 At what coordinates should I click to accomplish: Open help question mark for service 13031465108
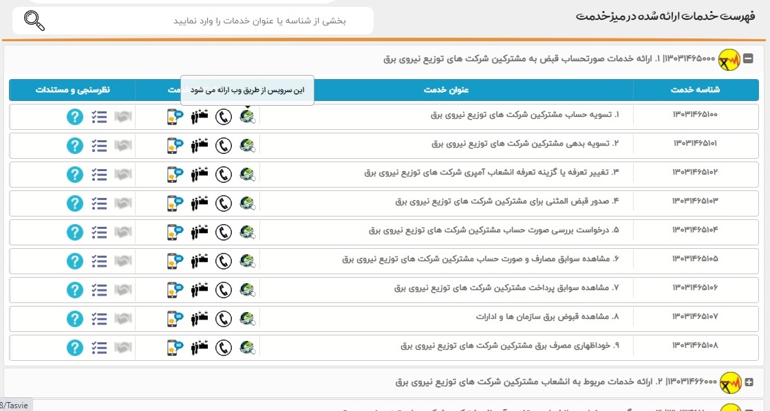coord(74,348)
